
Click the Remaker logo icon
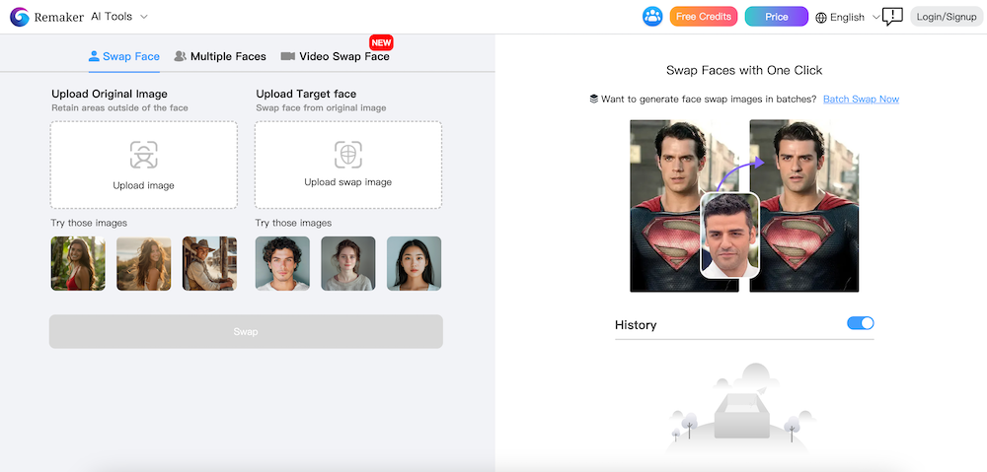20,17
